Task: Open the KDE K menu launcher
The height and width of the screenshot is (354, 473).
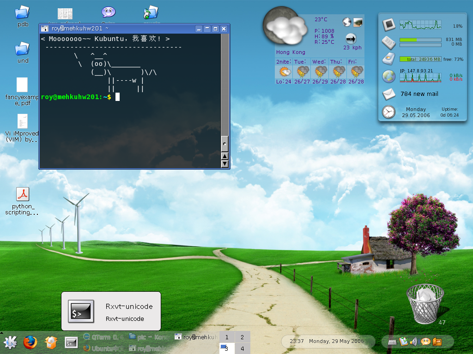Action: (x=10, y=342)
